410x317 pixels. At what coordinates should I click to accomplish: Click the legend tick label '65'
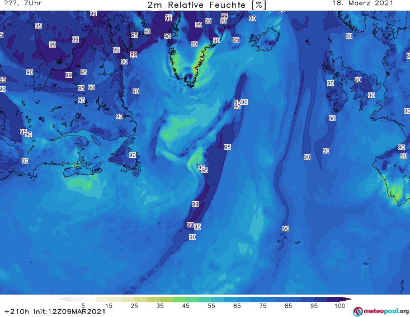[x=237, y=306]
